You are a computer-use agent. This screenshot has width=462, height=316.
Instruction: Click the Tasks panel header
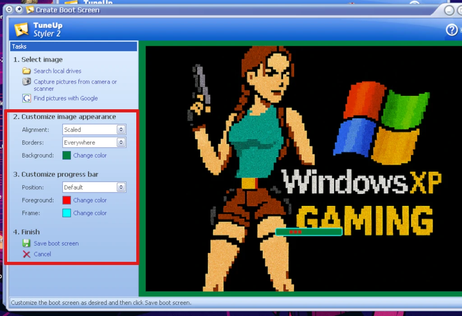[x=74, y=46]
